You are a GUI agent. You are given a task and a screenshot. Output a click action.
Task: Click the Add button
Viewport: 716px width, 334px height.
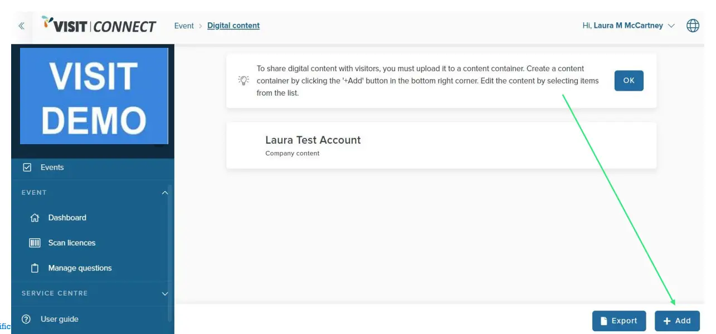coord(677,321)
